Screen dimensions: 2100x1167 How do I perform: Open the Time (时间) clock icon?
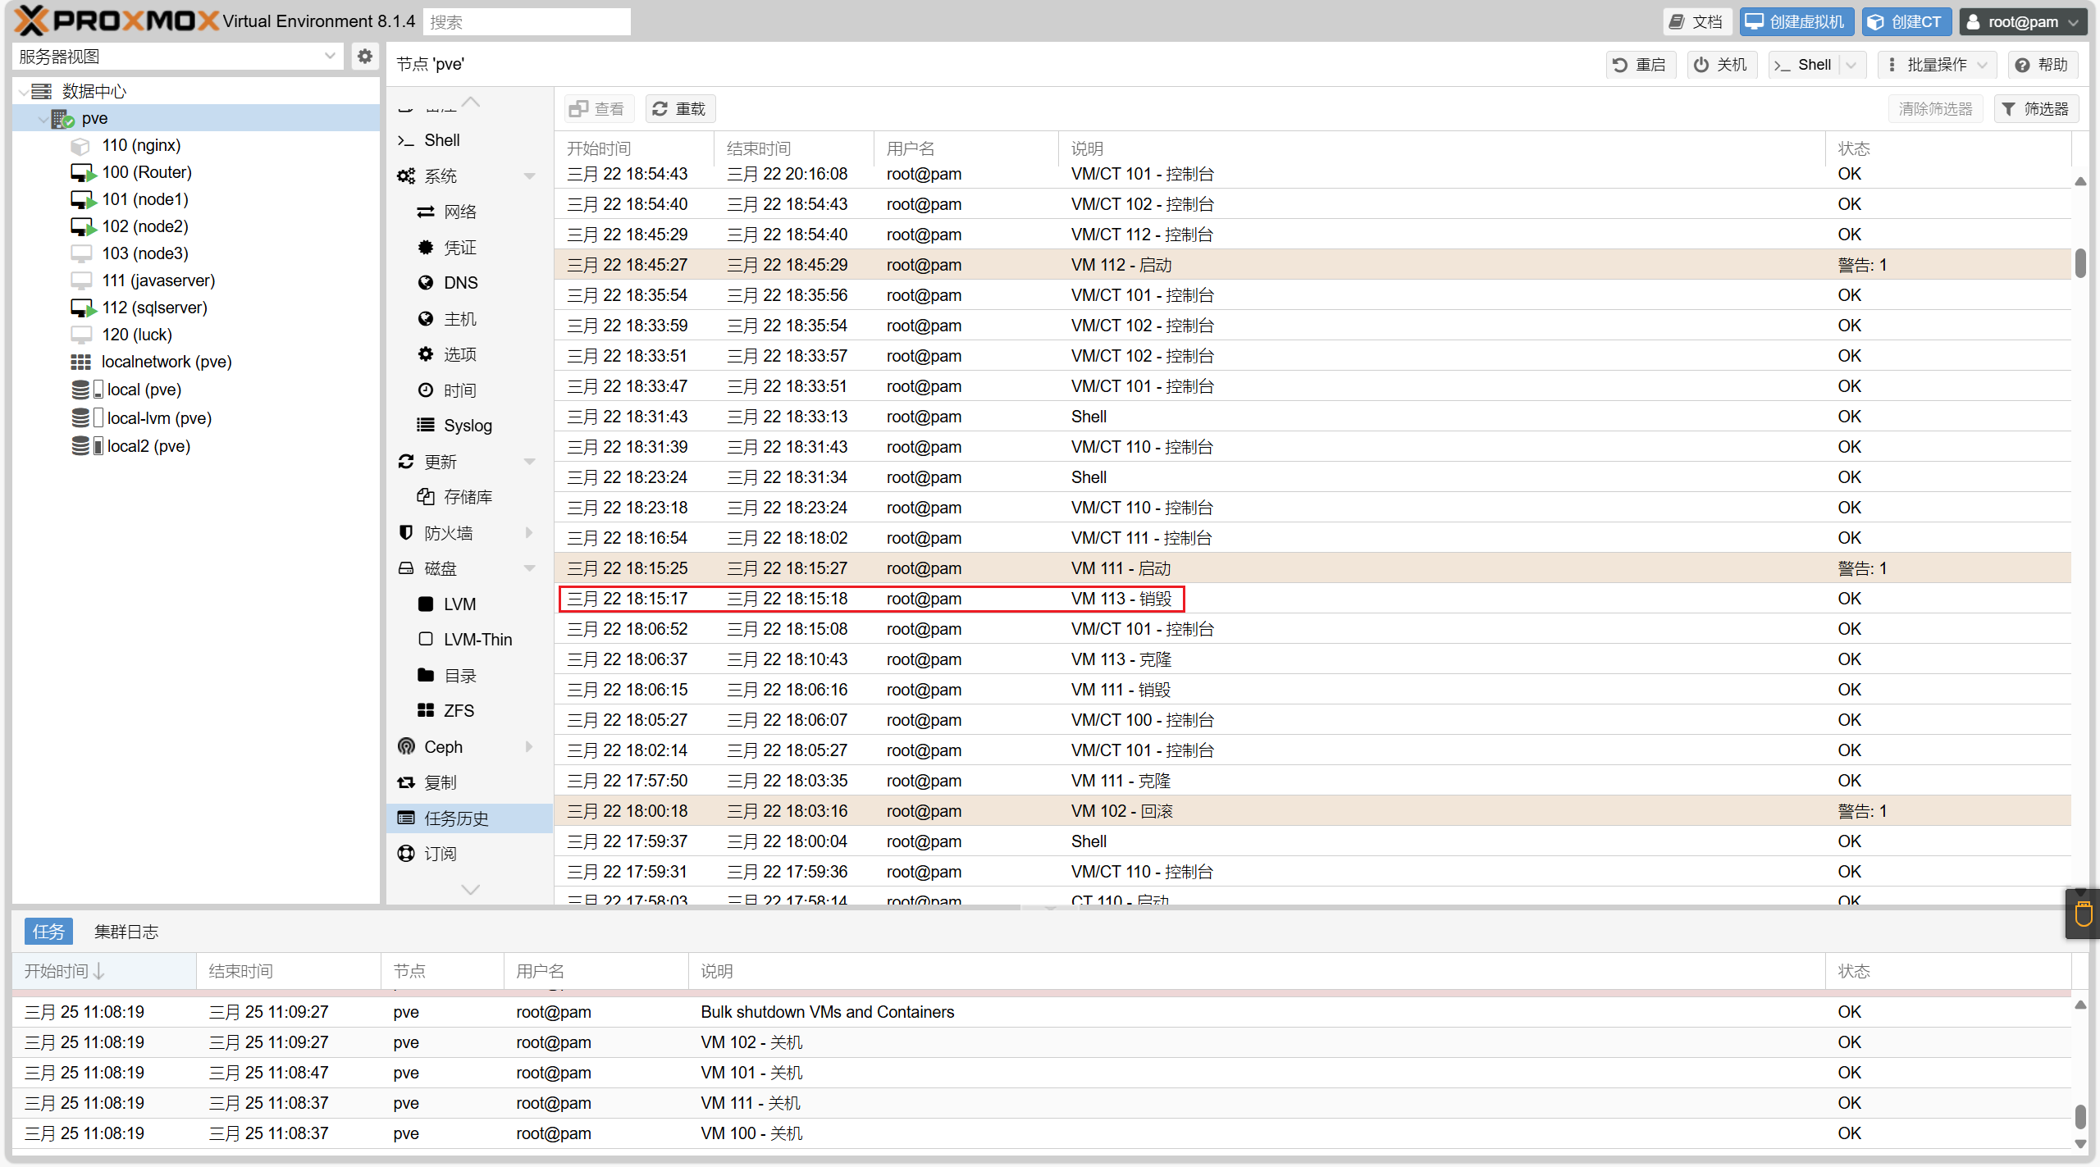425,390
